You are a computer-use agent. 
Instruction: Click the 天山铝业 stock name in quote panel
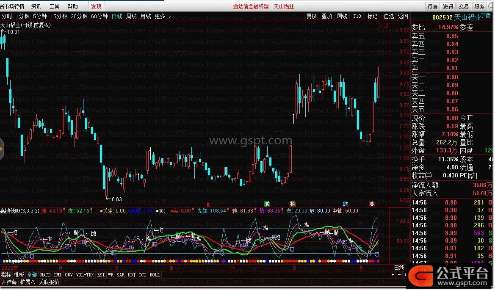click(467, 17)
